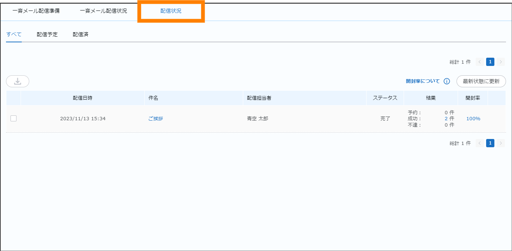Image resolution: width=512 pixels, height=251 pixels.
Task: Show the すべて filter tab
Action: click(14, 34)
